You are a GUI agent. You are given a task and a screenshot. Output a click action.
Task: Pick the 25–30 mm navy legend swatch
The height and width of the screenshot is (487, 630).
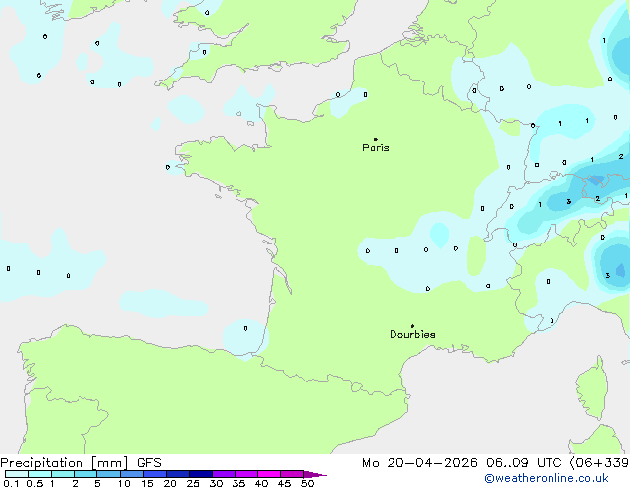[201, 474]
